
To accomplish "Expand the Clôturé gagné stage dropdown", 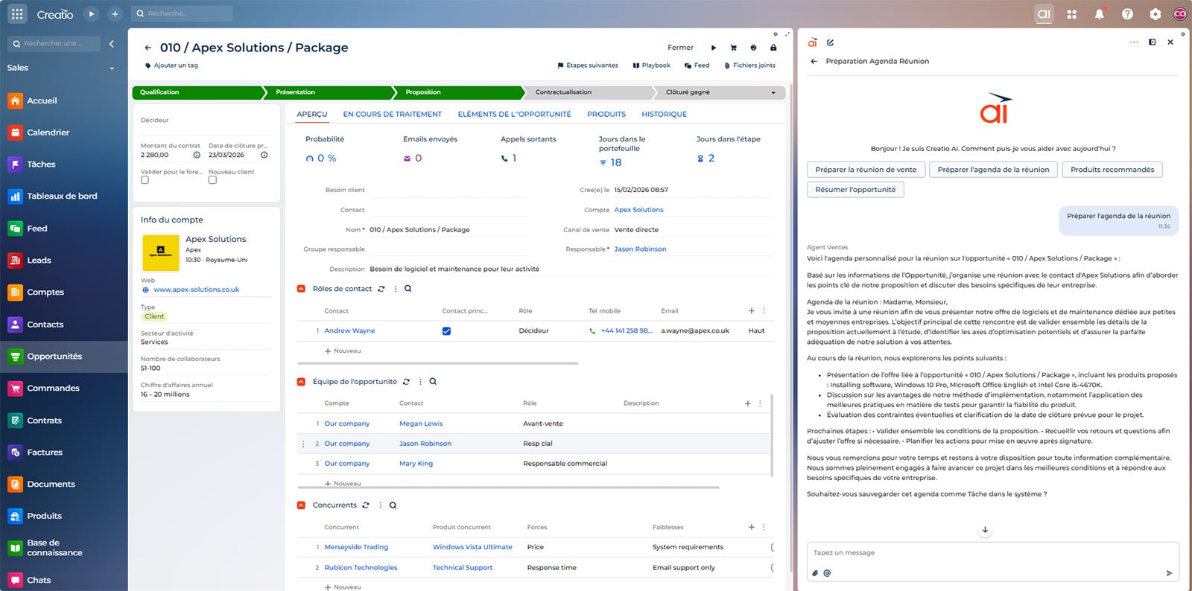I will tap(773, 93).
